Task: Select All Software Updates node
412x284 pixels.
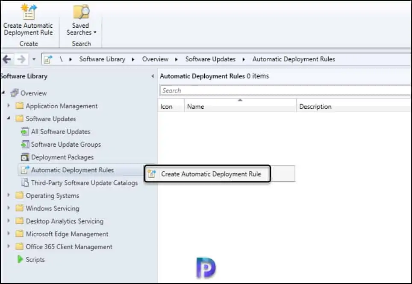Action: 60,132
